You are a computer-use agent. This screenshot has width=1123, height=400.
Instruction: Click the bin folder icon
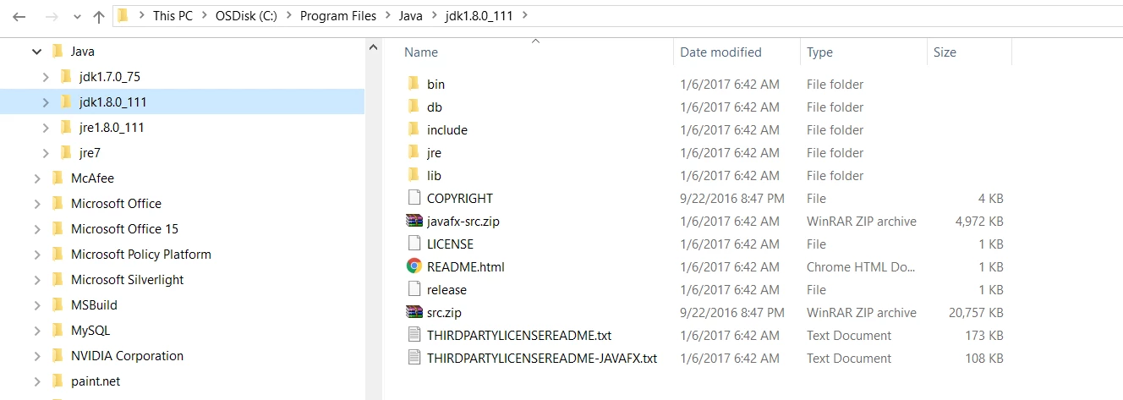point(414,84)
